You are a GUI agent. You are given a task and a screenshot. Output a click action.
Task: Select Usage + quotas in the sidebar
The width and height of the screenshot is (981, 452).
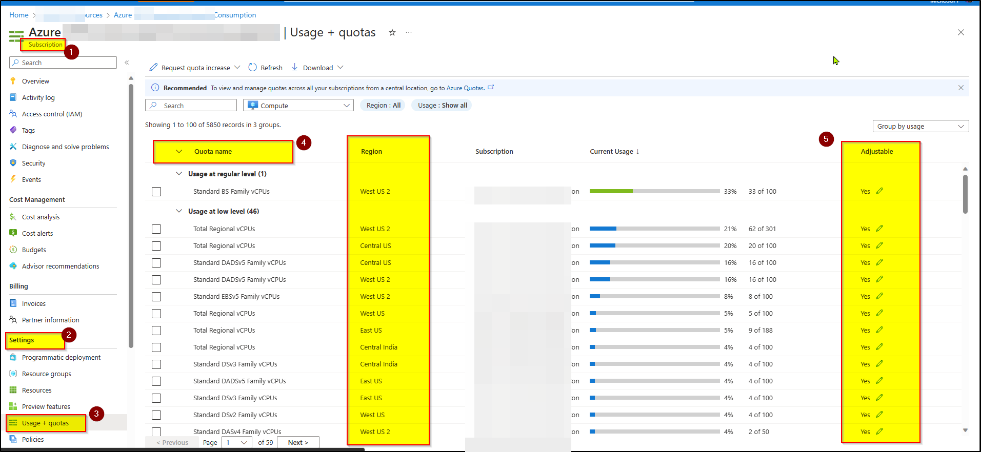pos(45,423)
